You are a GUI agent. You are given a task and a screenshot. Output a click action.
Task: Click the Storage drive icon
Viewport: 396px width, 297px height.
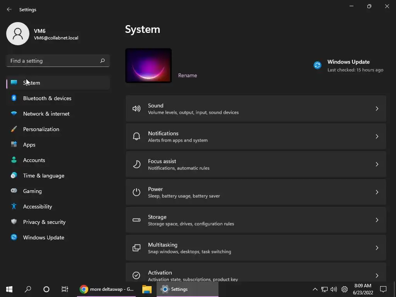click(x=137, y=220)
